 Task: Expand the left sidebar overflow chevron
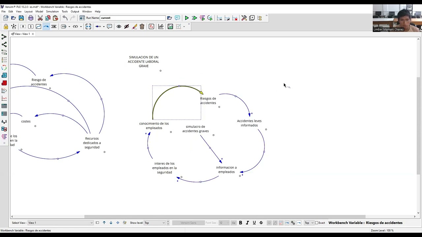pos(4,143)
